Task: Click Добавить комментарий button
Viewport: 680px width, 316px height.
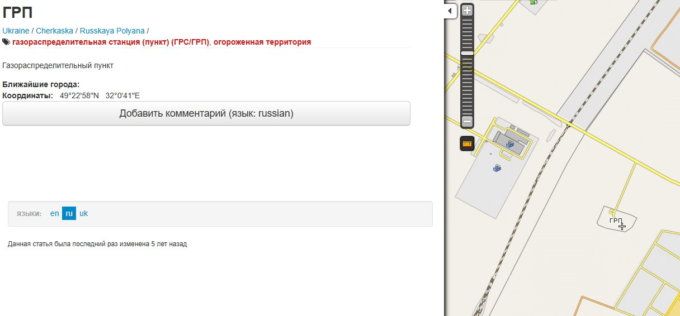Action: pos(206,113)
